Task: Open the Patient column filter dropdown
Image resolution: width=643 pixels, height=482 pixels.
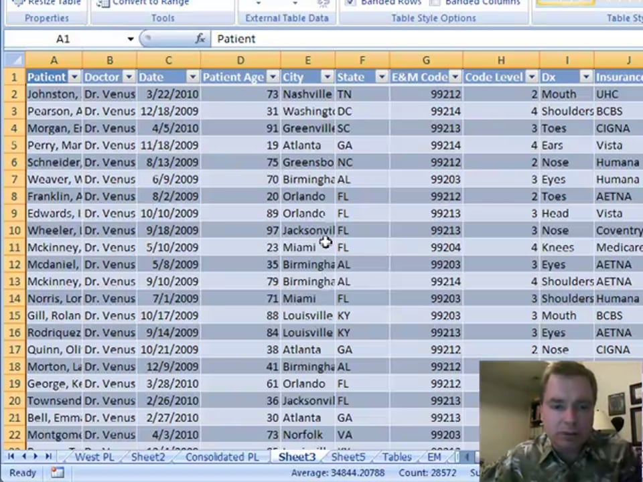Action: [x=74, y=77]
